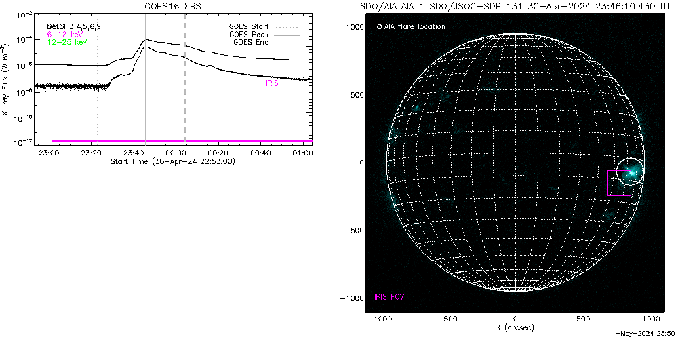Click the small bright region on east disk
This screenshot has width=678, height=339.
point(417,107)
